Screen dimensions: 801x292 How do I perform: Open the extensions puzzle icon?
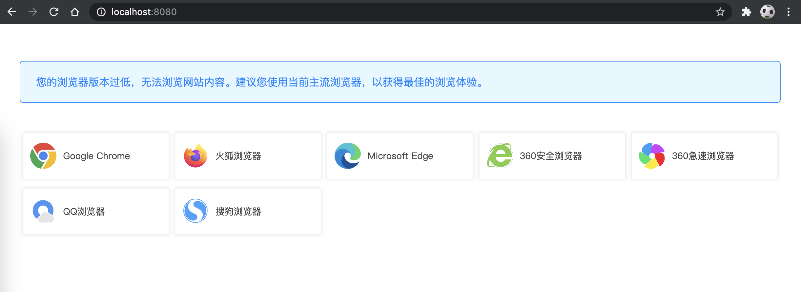tap(747, 12)
